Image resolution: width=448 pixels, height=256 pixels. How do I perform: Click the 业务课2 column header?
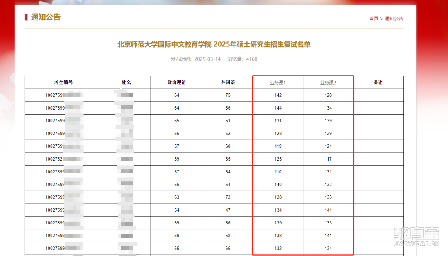pos(328,83)
